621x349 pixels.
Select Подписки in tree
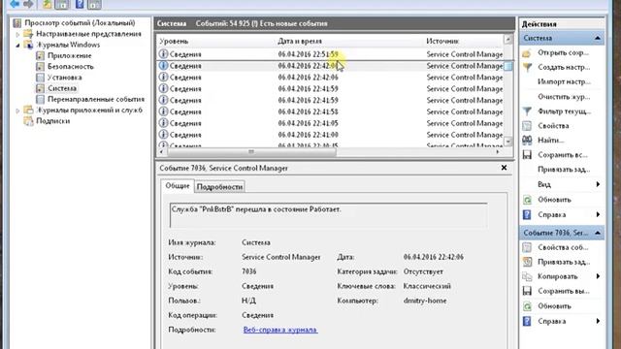tap(52, 121)
